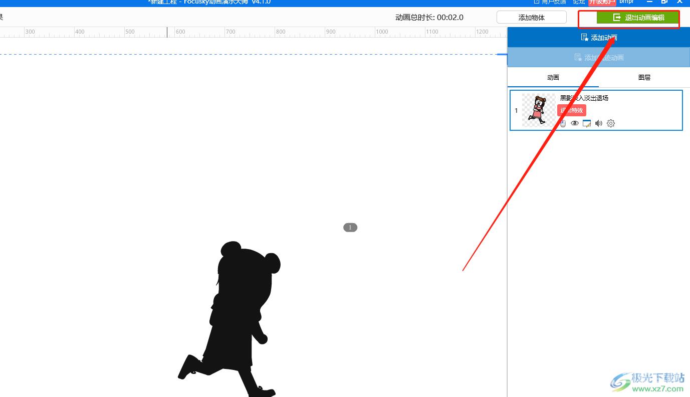Click the 动画总时长 00:02.0 label
This screenshot has height=397, width=690.
(x=429, y=18)
